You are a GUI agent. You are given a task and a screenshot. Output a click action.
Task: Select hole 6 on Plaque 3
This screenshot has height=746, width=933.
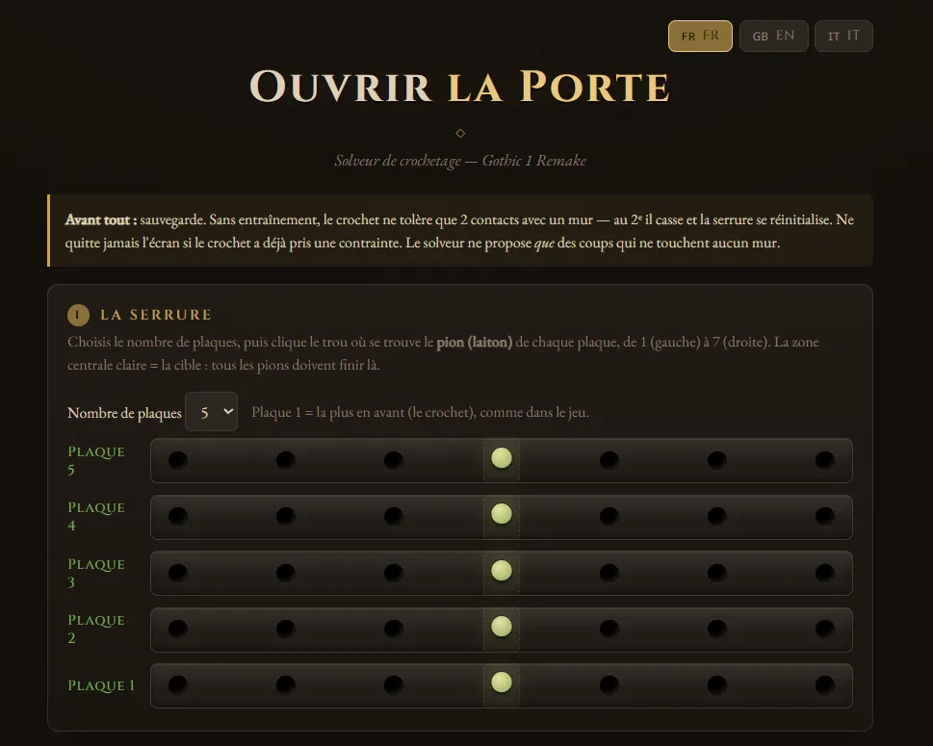717,573
